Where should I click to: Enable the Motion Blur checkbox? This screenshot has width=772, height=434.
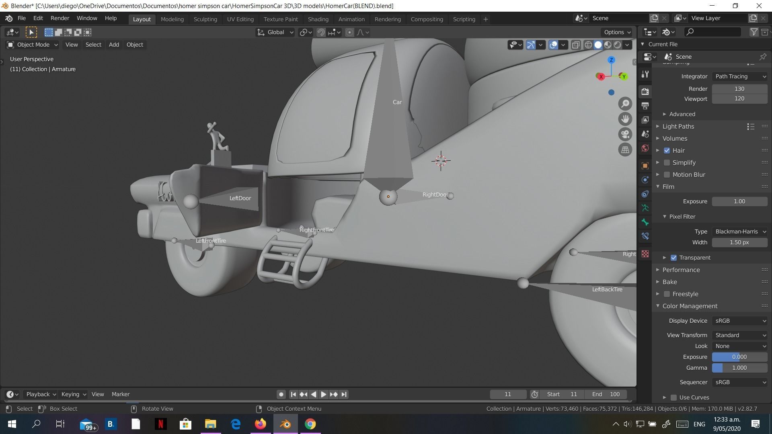[x=667, y=174]
